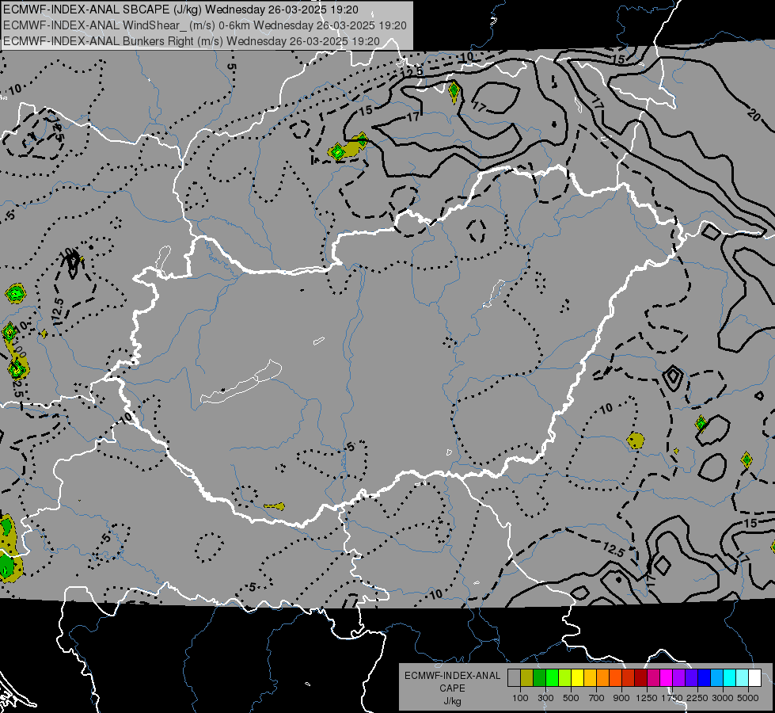Click the contour label 20 on the map
This screenshot has height=713, width=775.
pyautogui.click(x=754, y=115)
